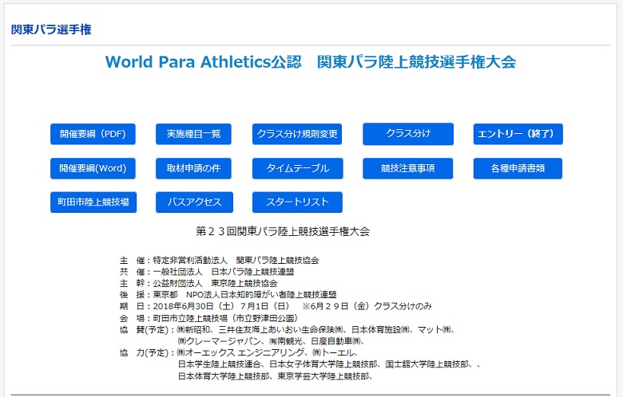
Task: Open the スタートリスト button
Action: (x=297, y=202)
